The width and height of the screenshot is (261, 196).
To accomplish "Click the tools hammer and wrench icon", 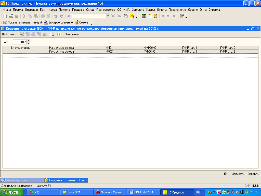I will (x=181, y=16).
